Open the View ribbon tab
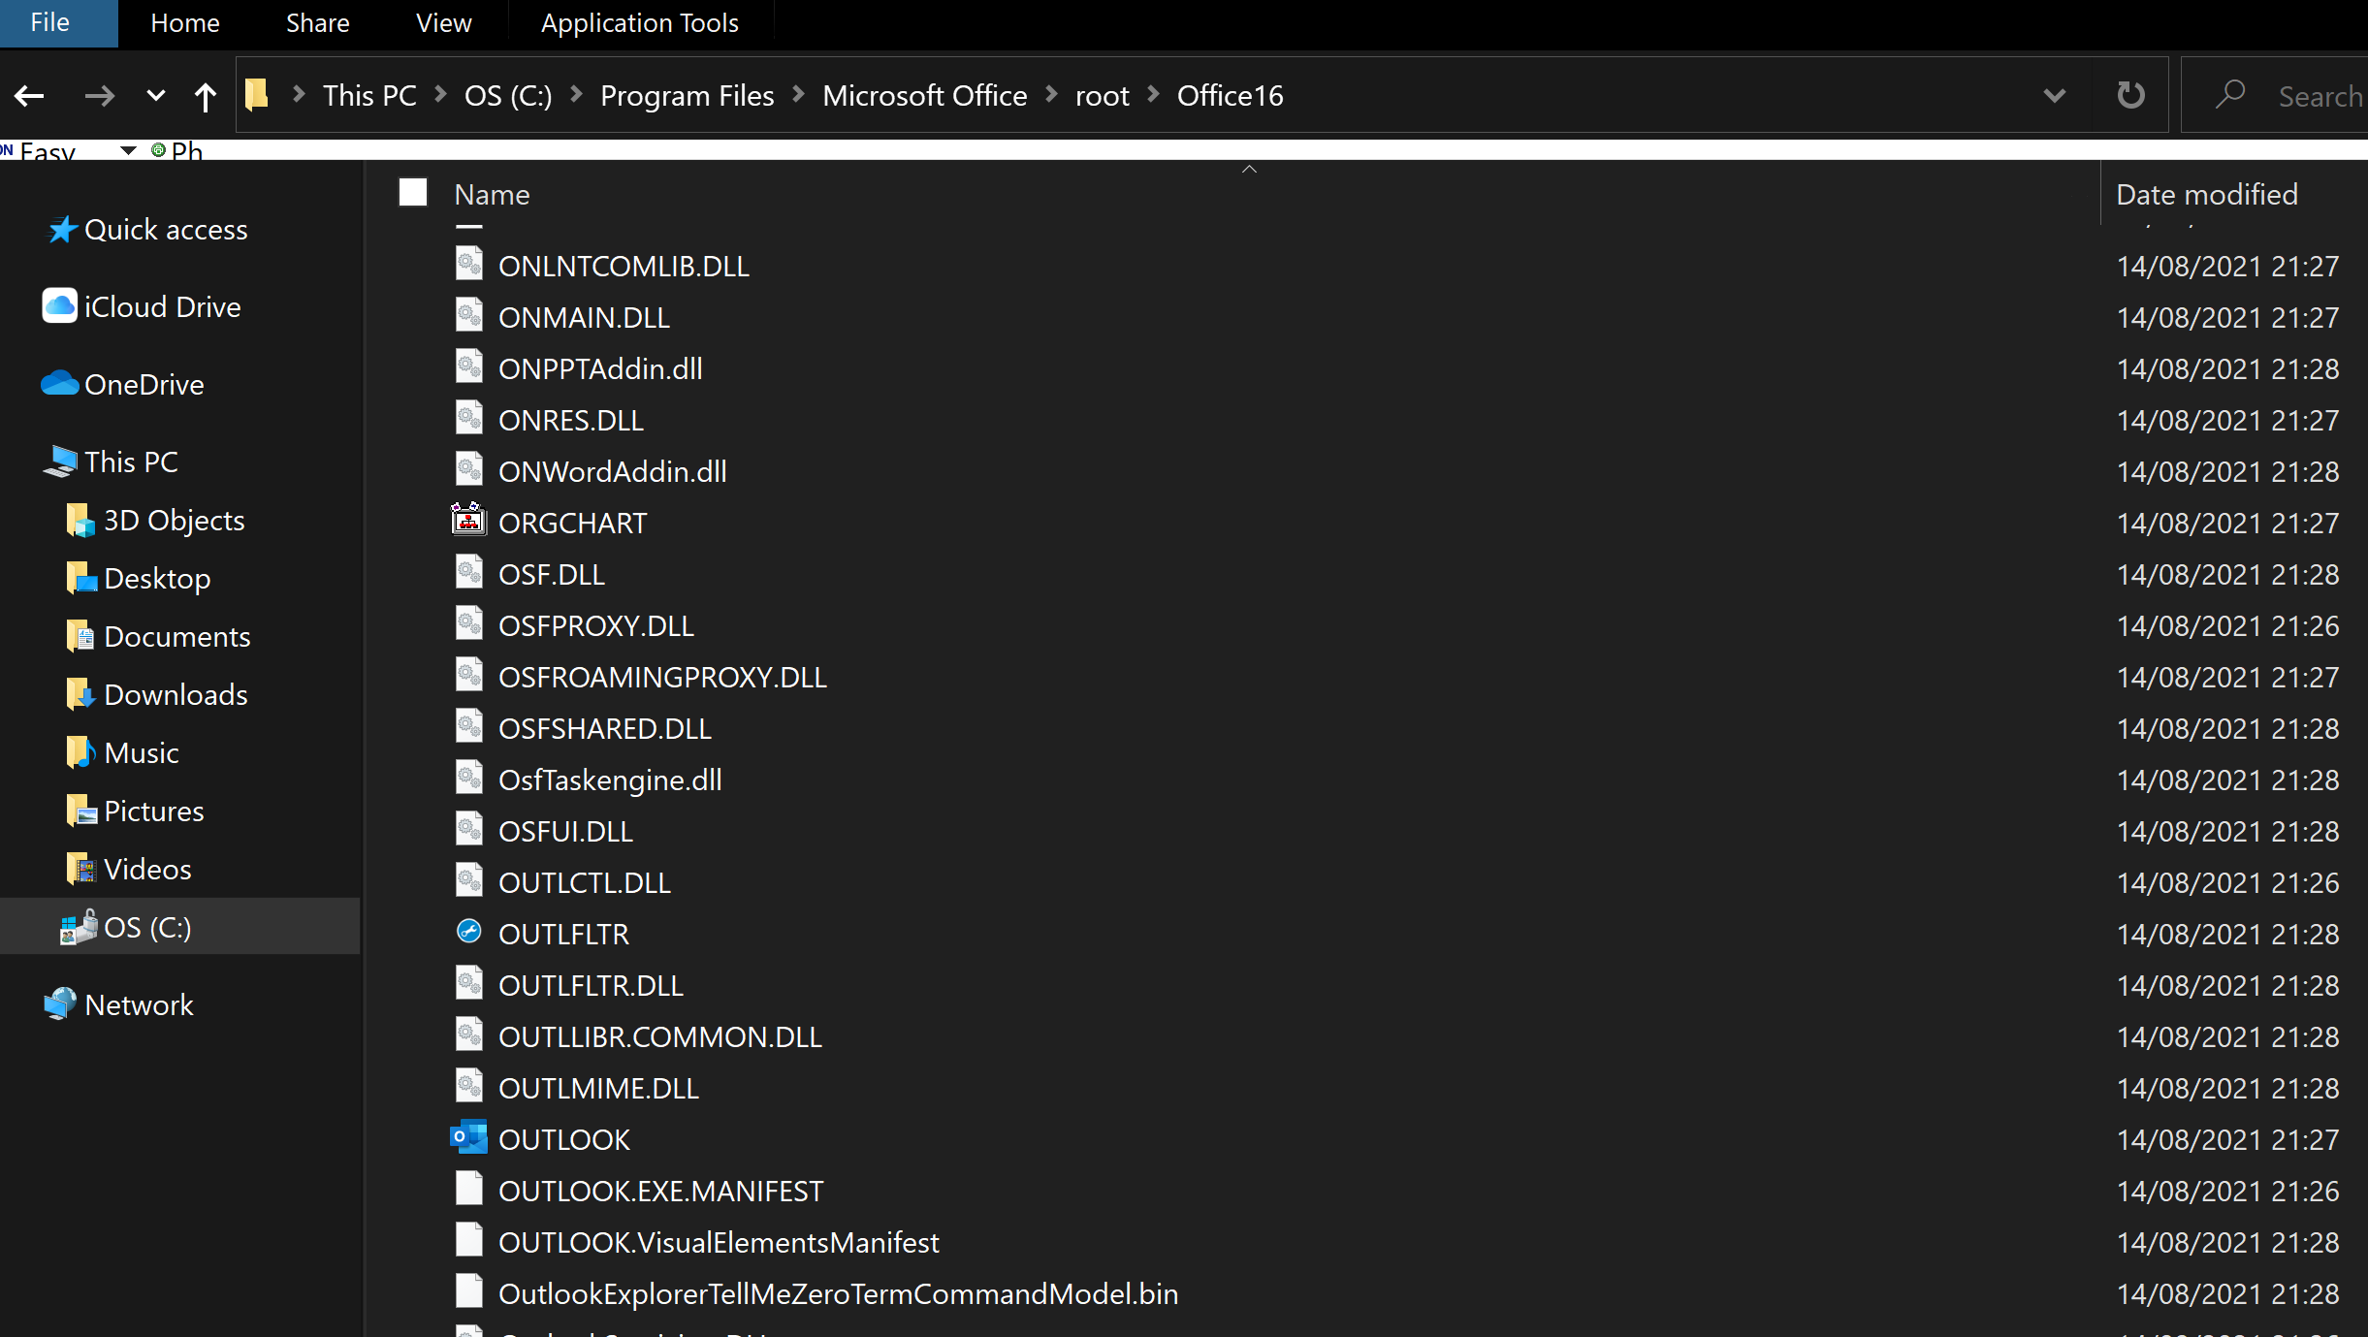The height and width of the screenshot is (1337, 2368). [x=444, y=22]
